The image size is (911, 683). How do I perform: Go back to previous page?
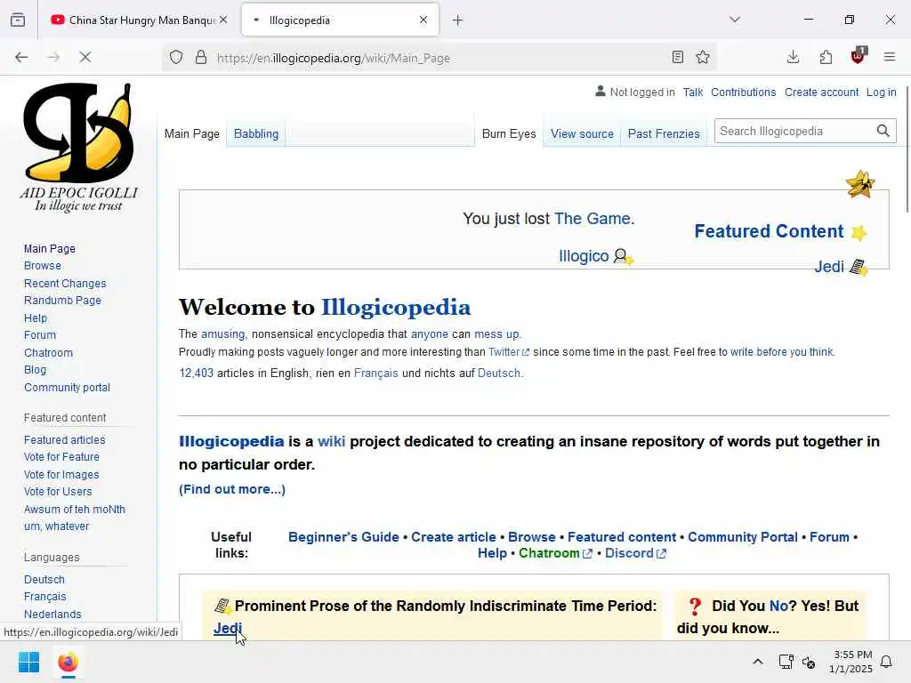point(21,57)
